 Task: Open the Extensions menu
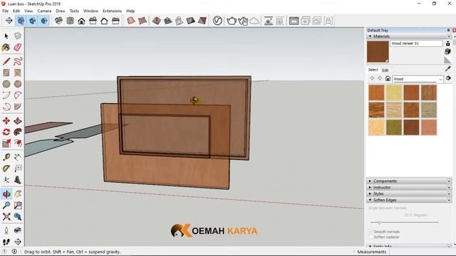(x=112, y=11)
